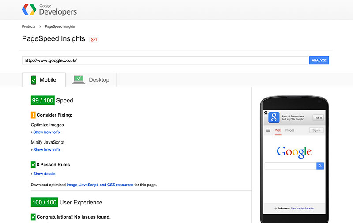
Task: Click the ANALYZE button
Action: click(319, 60)
